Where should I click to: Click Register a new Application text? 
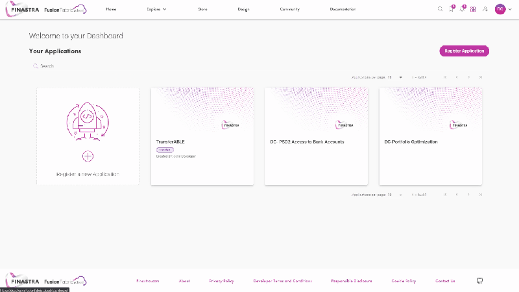[88, 174]
